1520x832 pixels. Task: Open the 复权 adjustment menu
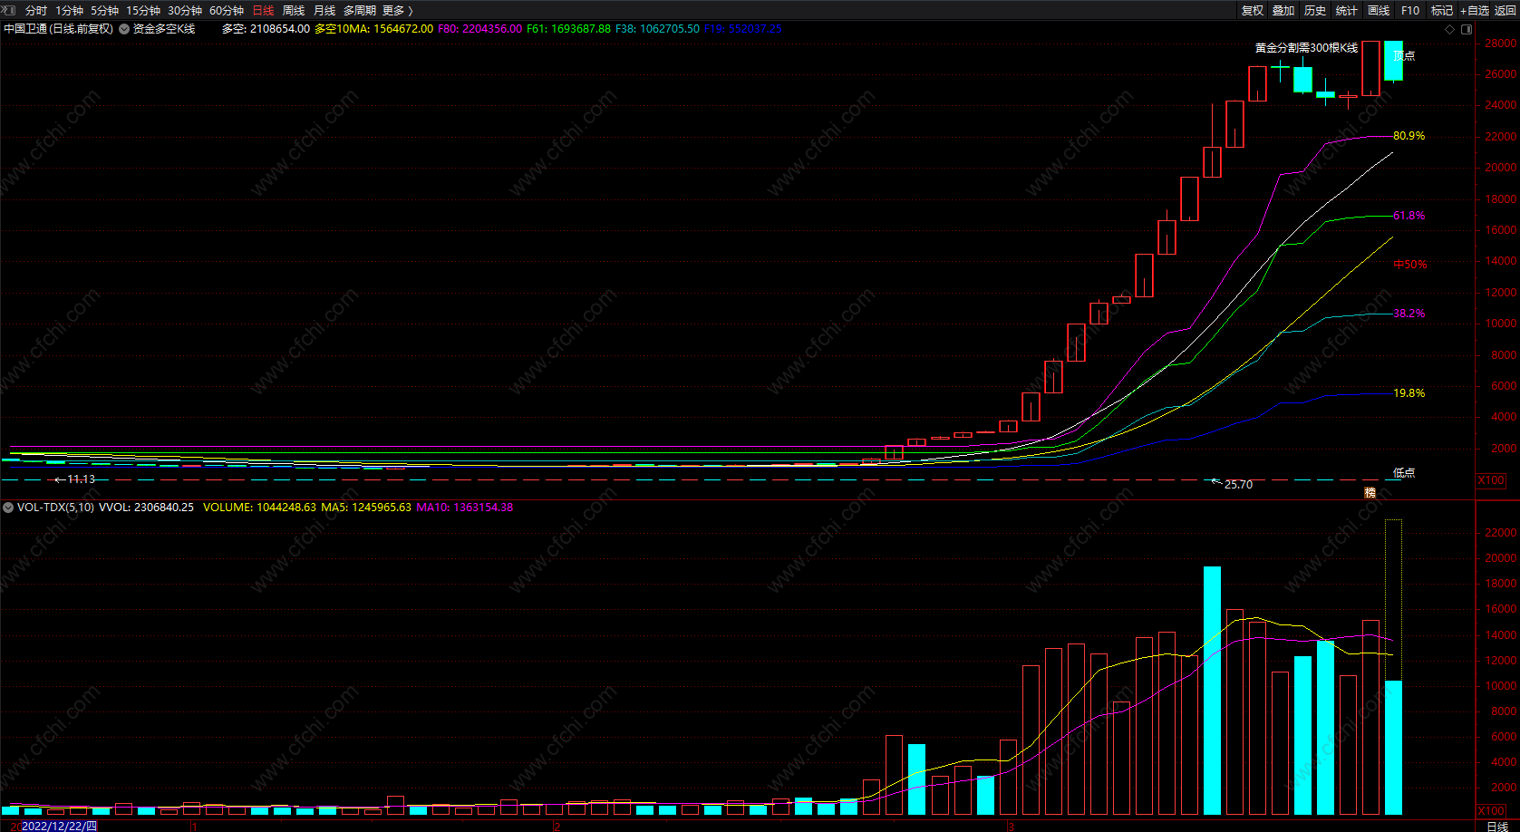point(1253,11)
